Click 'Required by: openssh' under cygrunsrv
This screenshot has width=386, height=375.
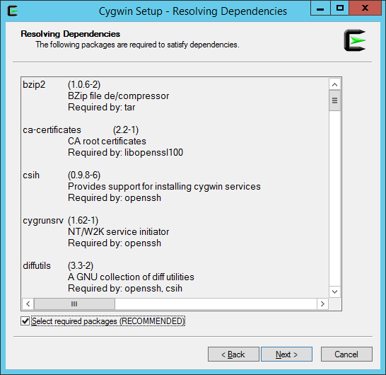click(x=115, y=243)
